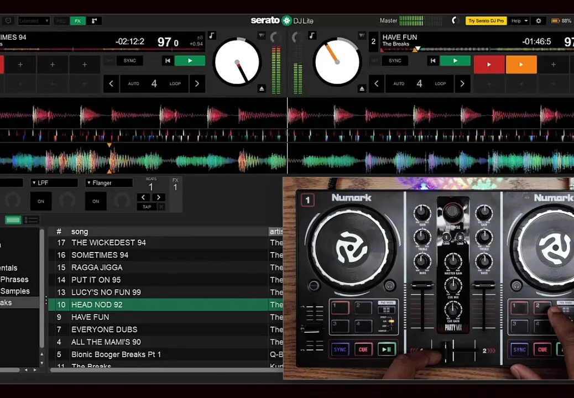Open the triangle dropdown above Deck 2 platter
Image resolution: width=574 pixels, height=398 pixels.
coord(362,35)
